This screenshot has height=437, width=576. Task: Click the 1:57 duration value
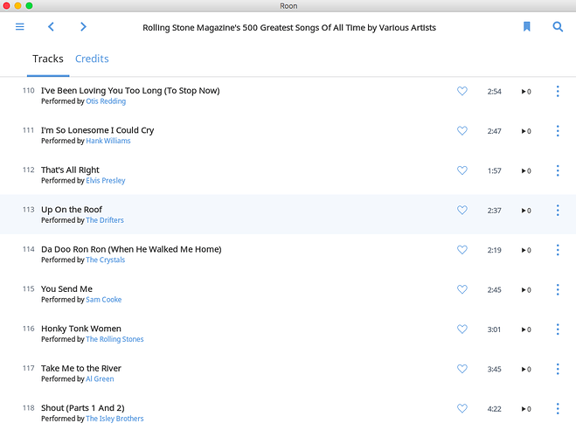point(494,170)
